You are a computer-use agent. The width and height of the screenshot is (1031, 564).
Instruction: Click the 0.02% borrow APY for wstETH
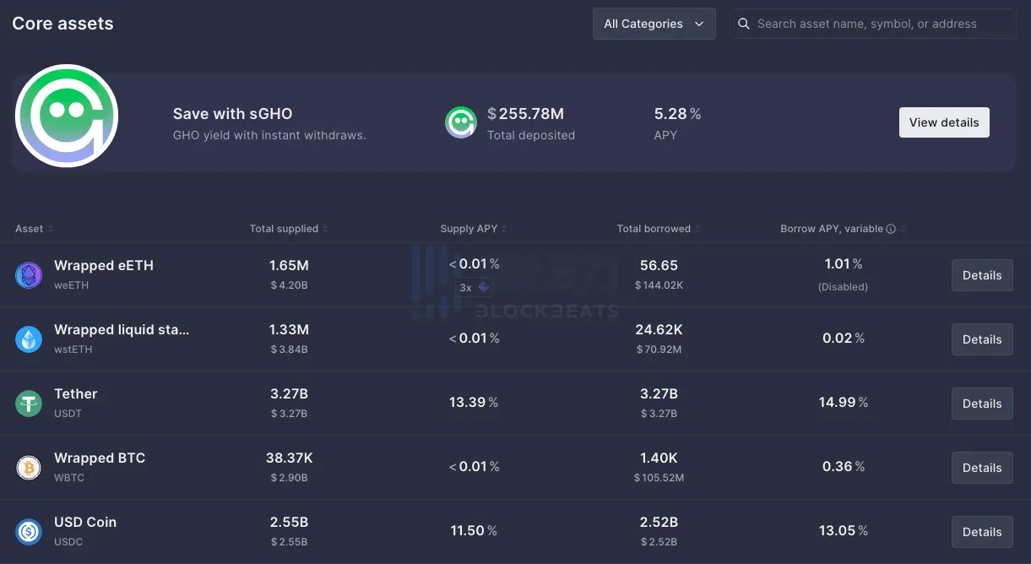pyautogui.click(x=844, y=339)
